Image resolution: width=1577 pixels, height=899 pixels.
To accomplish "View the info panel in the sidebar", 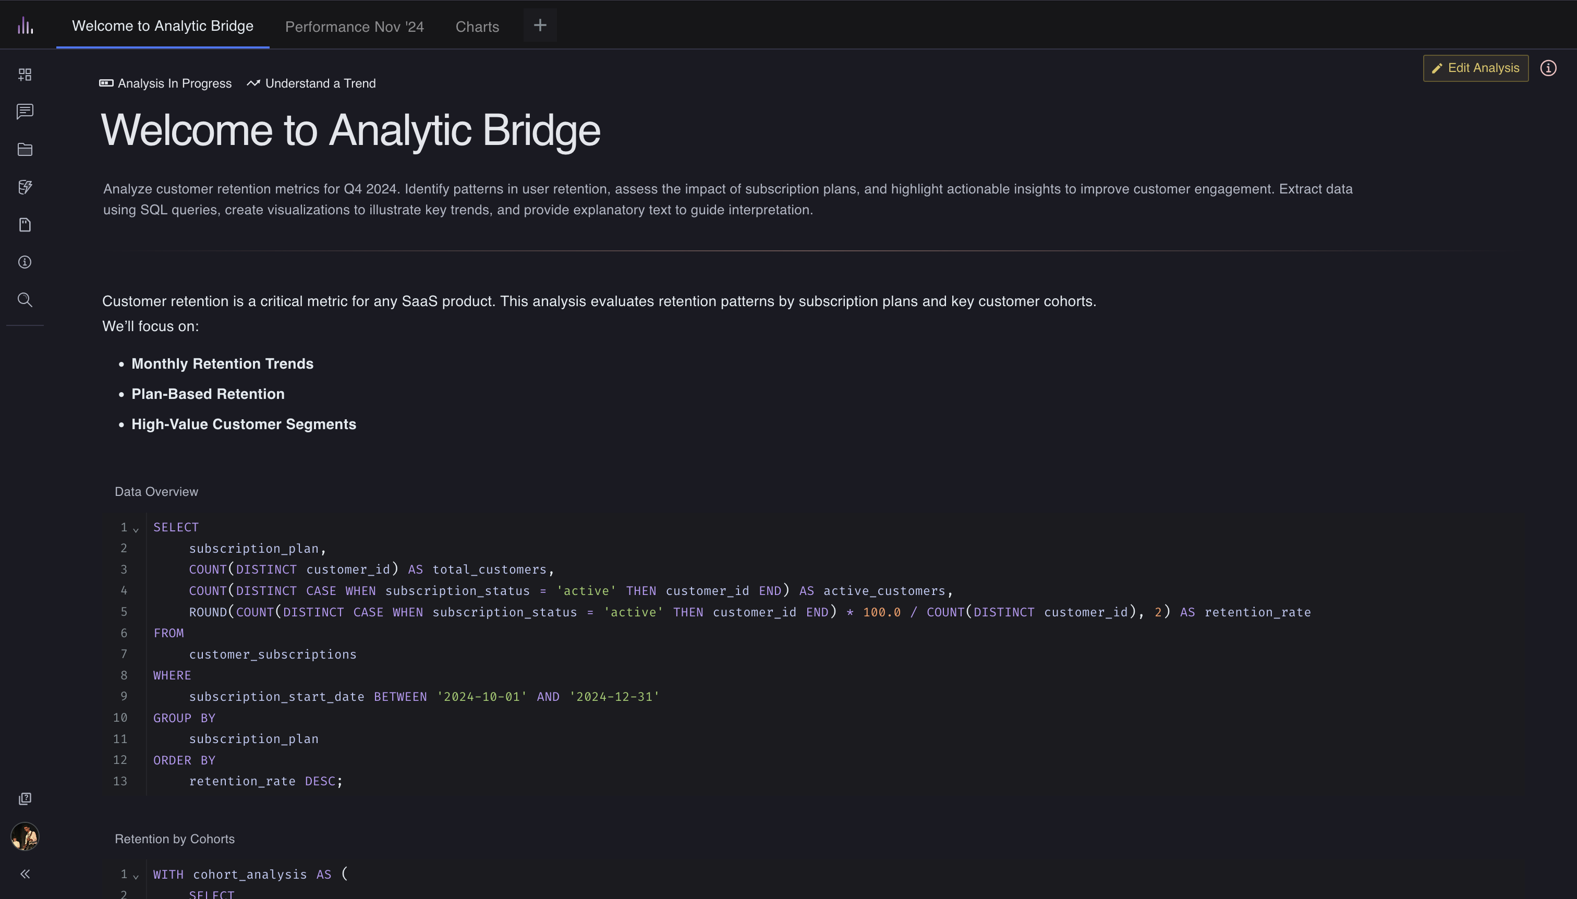I will (x=25, y=262).
